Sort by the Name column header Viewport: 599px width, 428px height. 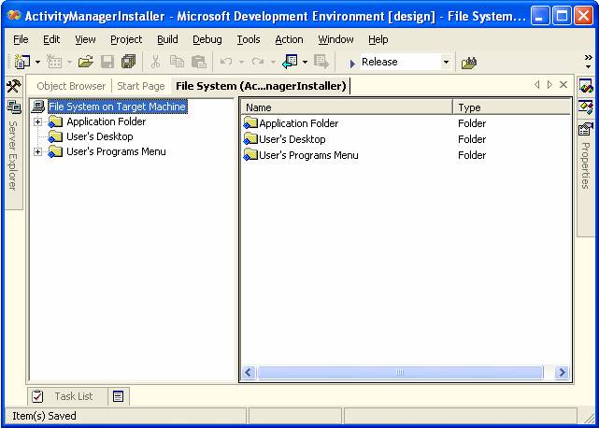pos(347,107)
